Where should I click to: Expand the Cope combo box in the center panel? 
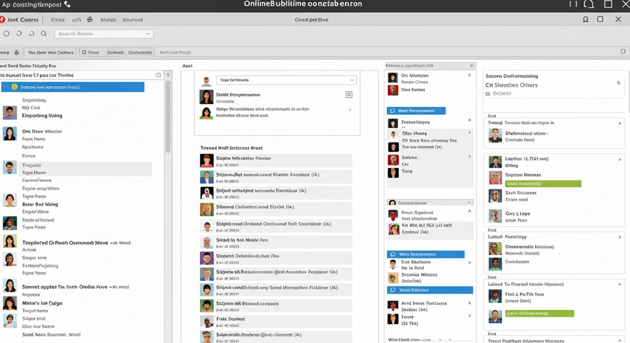352,80
